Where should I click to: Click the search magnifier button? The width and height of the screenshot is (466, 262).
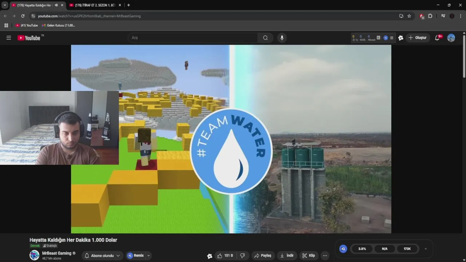[265, 38]
